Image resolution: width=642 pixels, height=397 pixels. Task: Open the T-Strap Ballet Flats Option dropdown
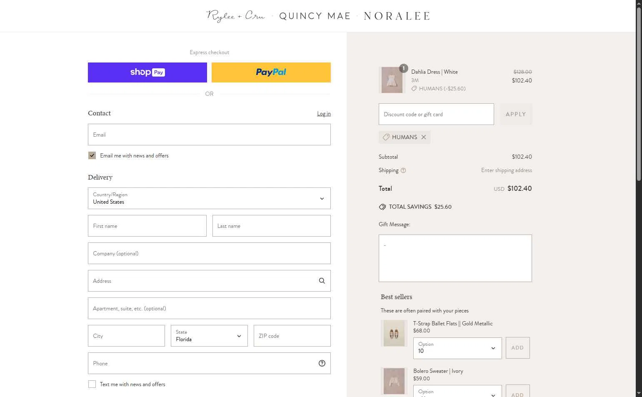point(457,348)
